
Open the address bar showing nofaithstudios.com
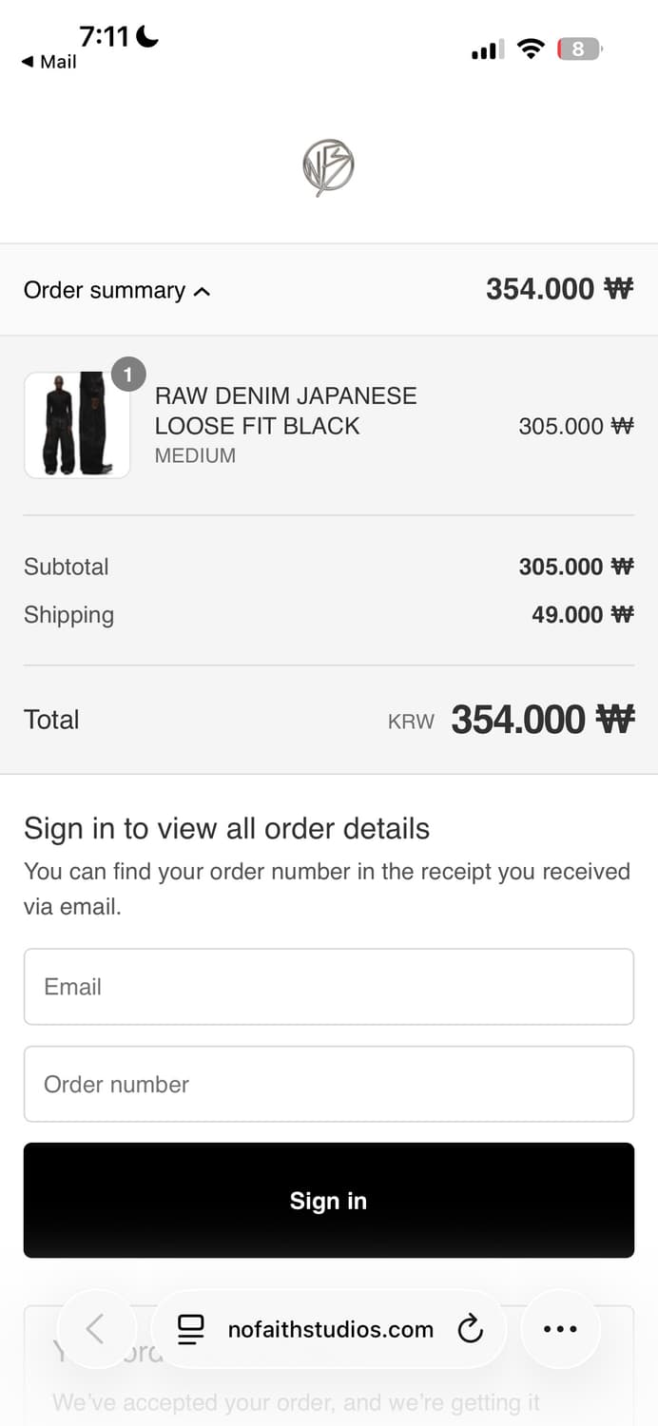click(327, 1329)
